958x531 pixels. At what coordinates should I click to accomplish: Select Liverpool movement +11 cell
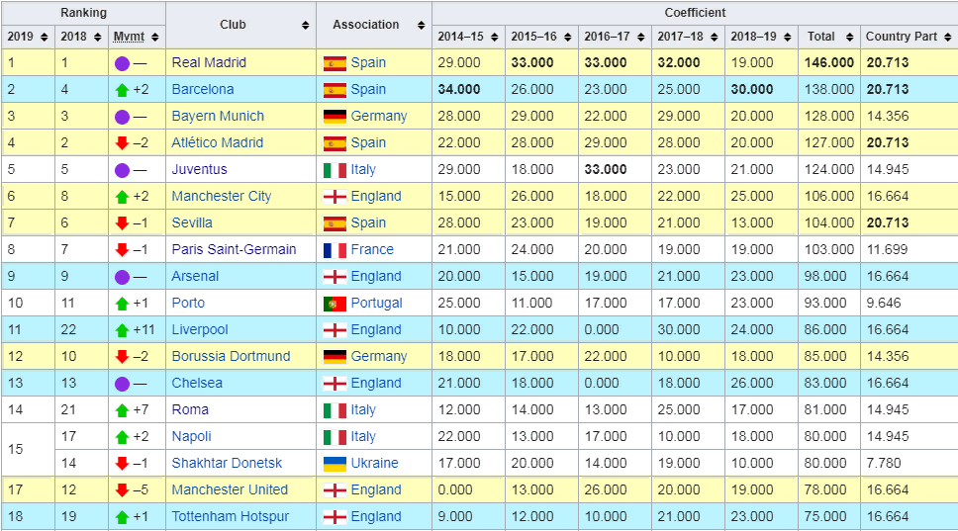click(137, 329)
